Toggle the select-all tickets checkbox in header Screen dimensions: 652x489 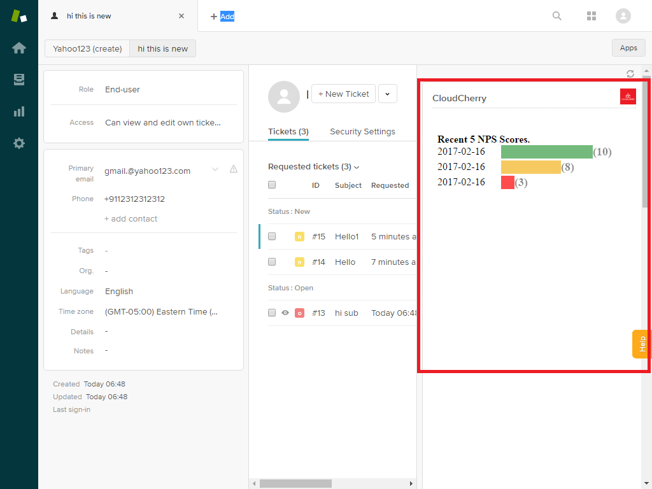(272, 185)
